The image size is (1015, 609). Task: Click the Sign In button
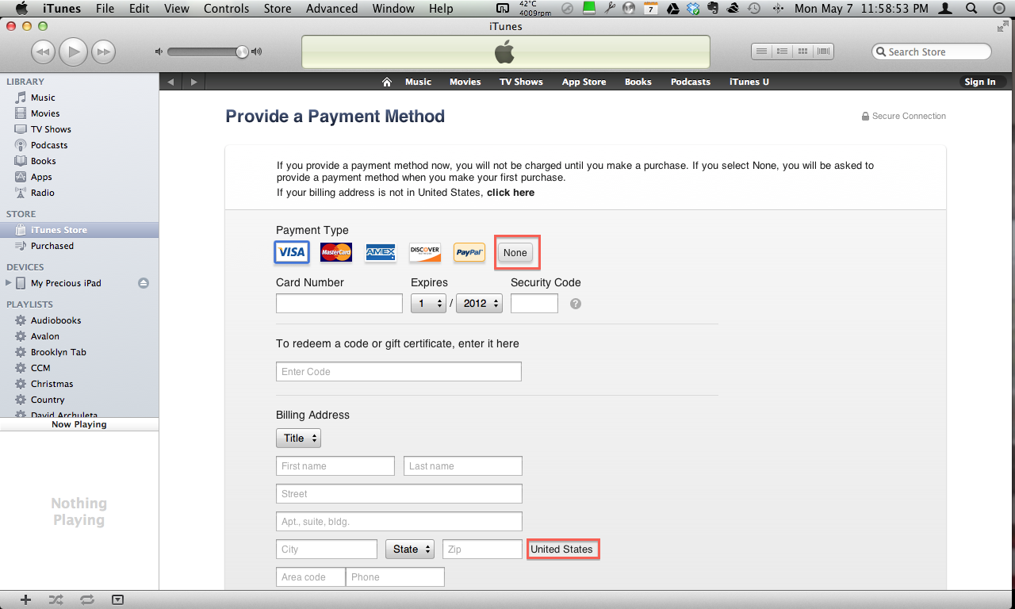[980, 82]
